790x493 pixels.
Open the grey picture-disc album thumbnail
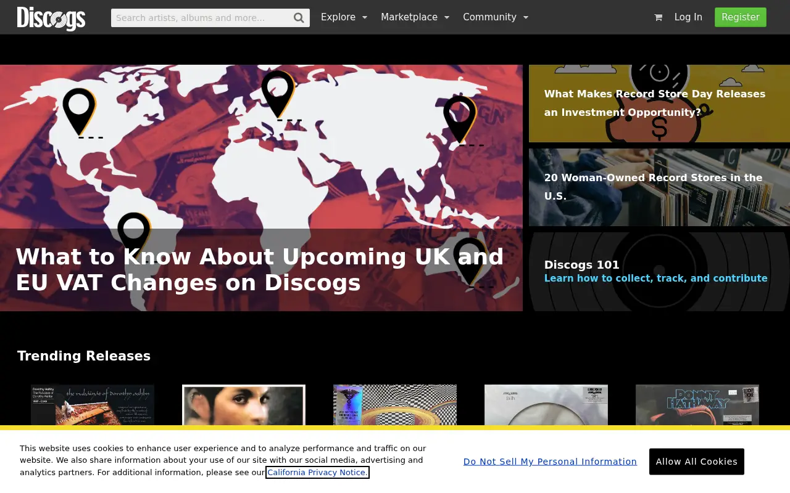point(546,405)
